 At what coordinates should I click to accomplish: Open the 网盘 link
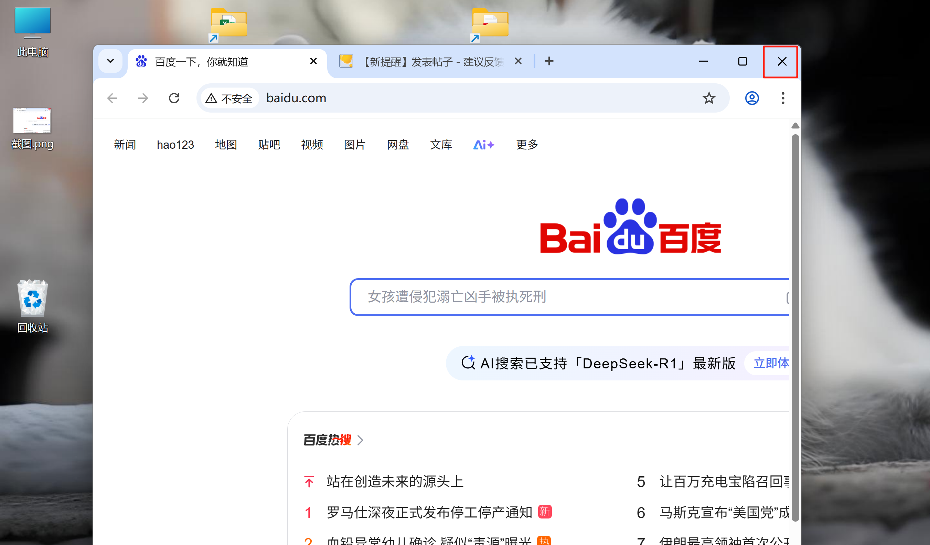[x=398, y=145]
